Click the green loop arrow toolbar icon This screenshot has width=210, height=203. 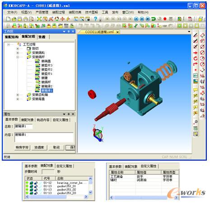154,19
